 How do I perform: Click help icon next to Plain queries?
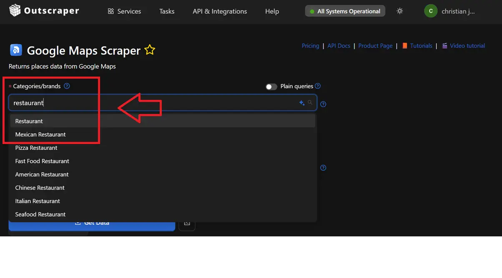pos(318,86)
